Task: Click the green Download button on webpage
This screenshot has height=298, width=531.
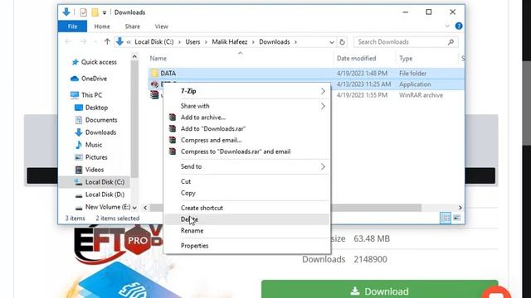Action: pos(379,290)
